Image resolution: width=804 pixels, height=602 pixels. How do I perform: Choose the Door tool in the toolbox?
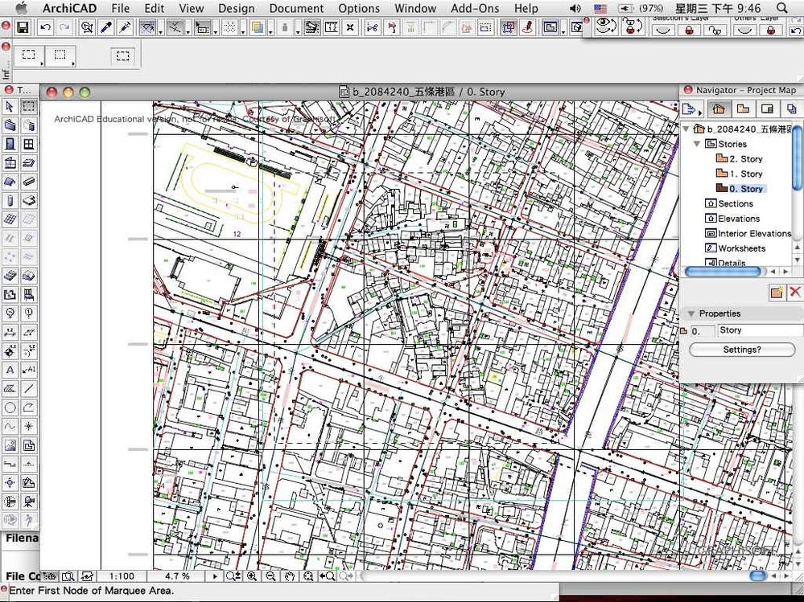click(10, 144)
